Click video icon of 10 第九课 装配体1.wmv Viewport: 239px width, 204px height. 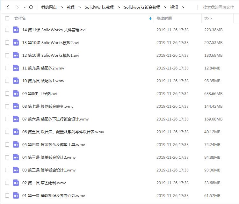(16, 81)
